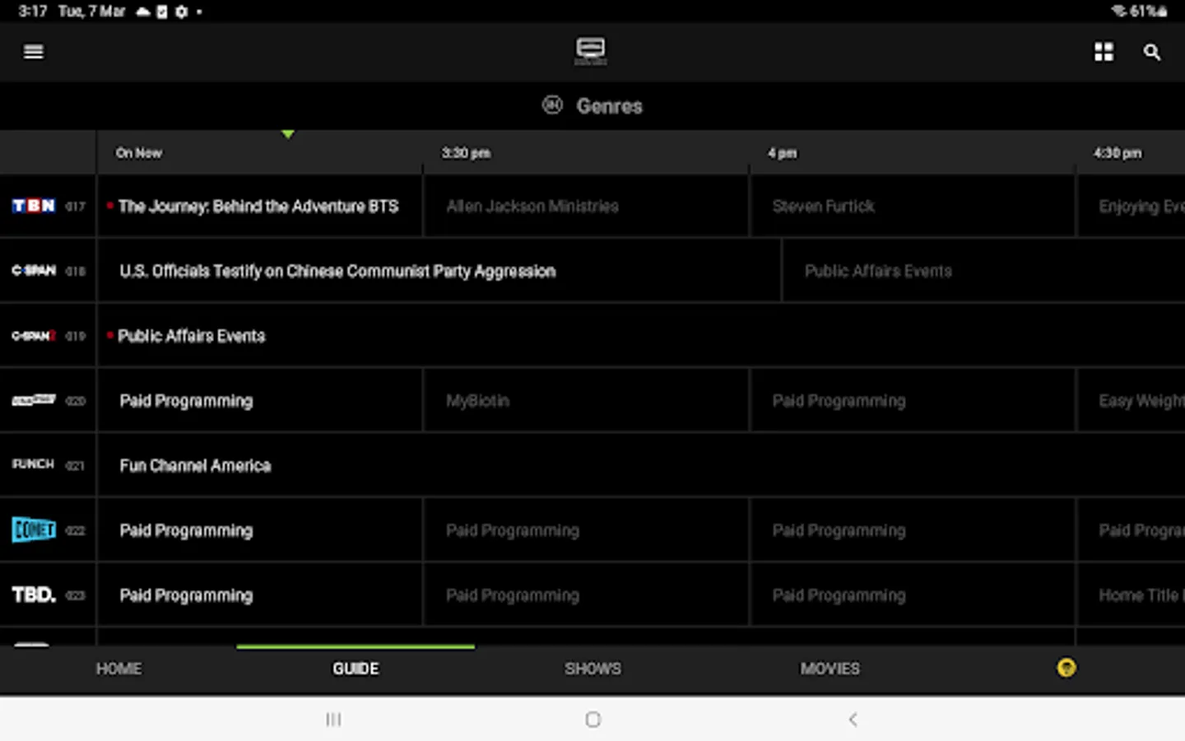
Task: Open Enjoying Eve program on TBN
Action: coord(1131,206)
